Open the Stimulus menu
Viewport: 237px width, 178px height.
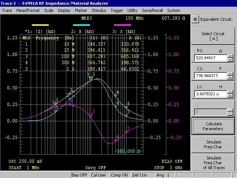99,10
